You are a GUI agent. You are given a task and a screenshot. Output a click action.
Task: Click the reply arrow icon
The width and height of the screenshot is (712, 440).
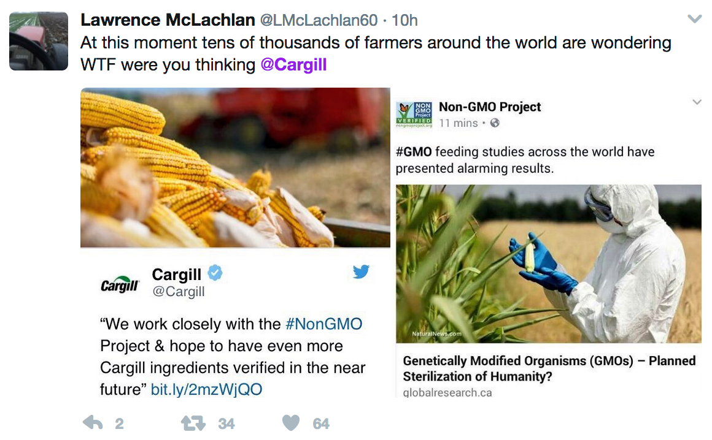pos(93,422)
